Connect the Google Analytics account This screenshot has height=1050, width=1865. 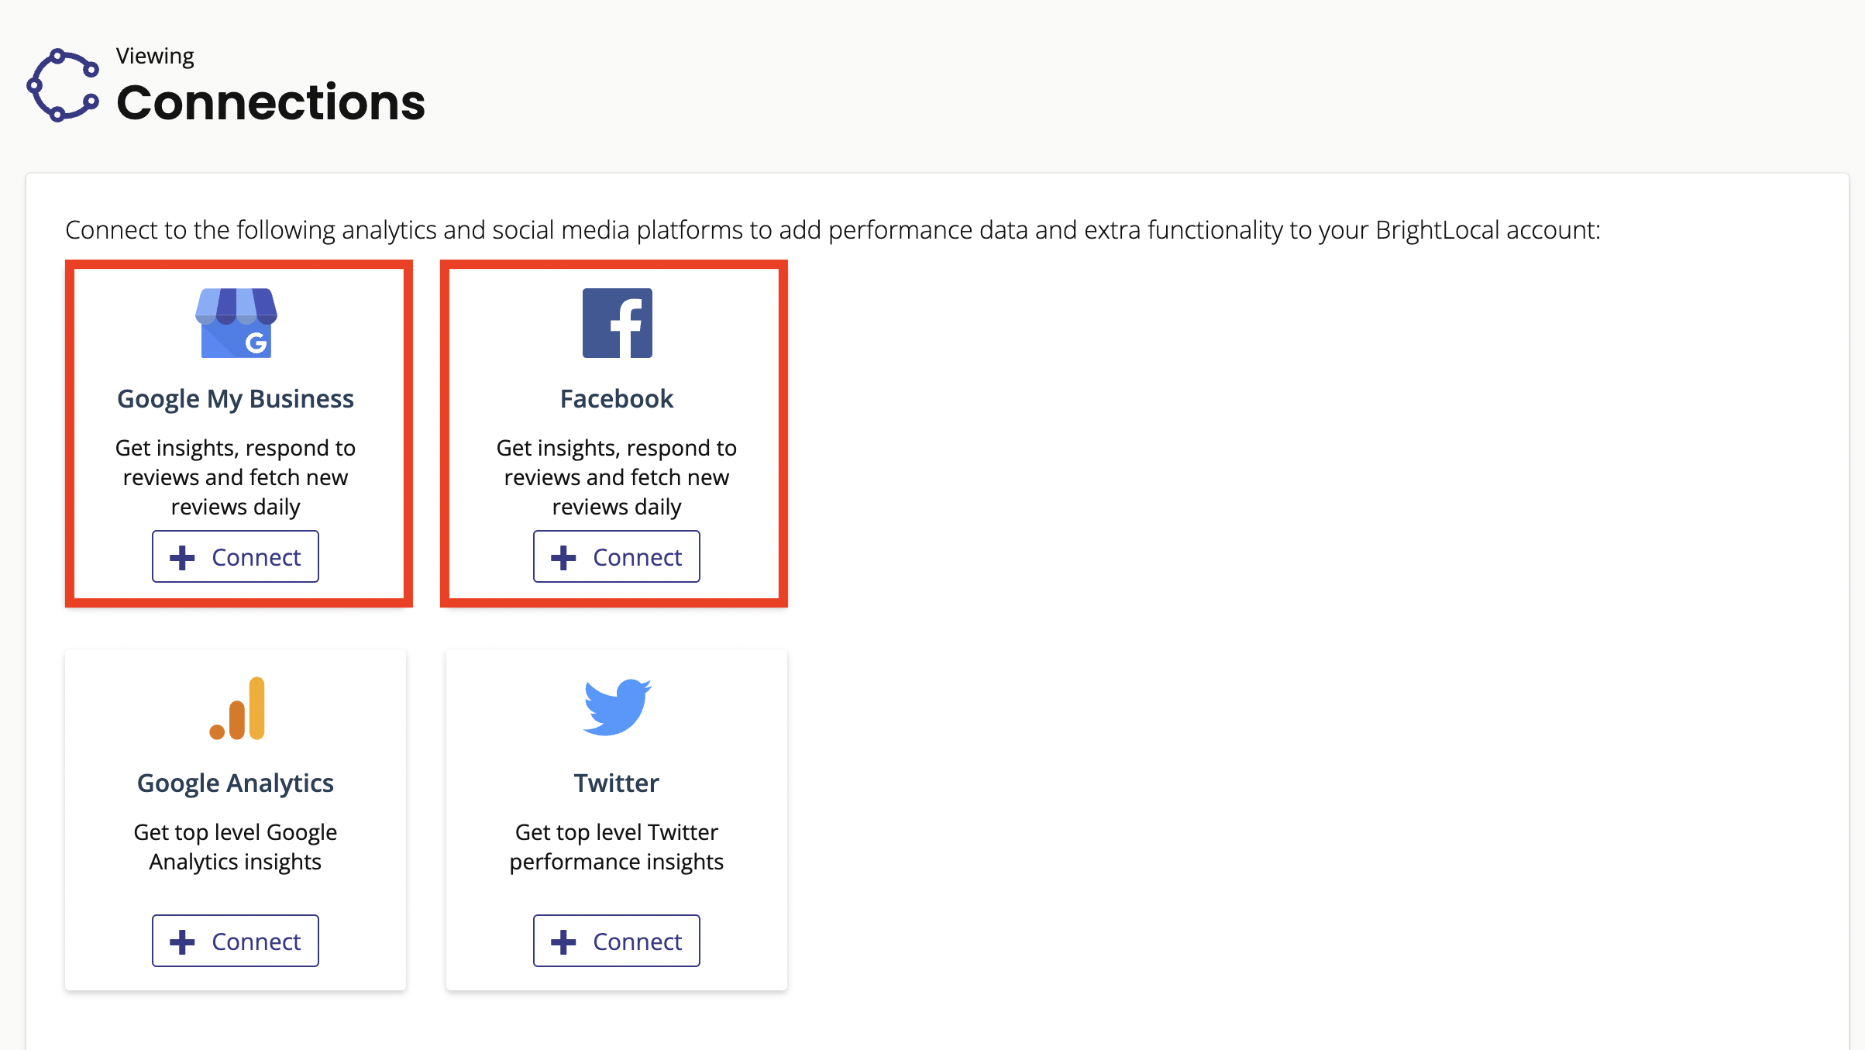236,941
